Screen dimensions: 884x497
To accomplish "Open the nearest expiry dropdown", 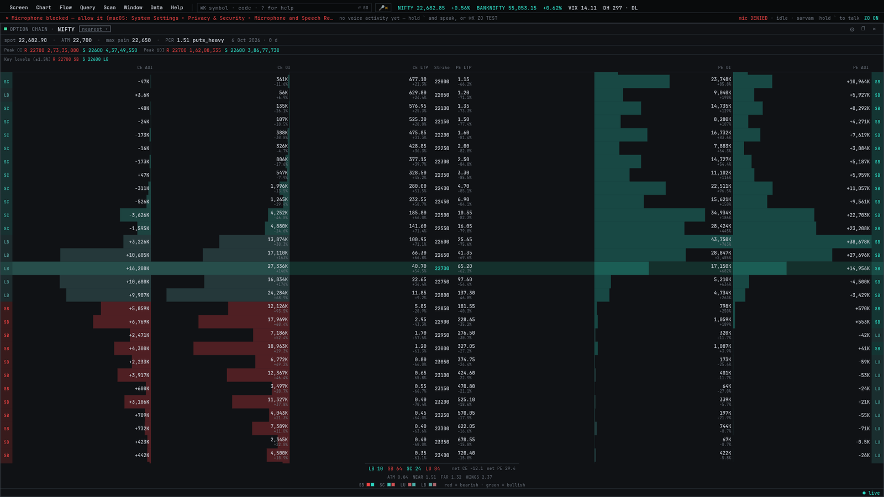I will (x=95, y=29).
